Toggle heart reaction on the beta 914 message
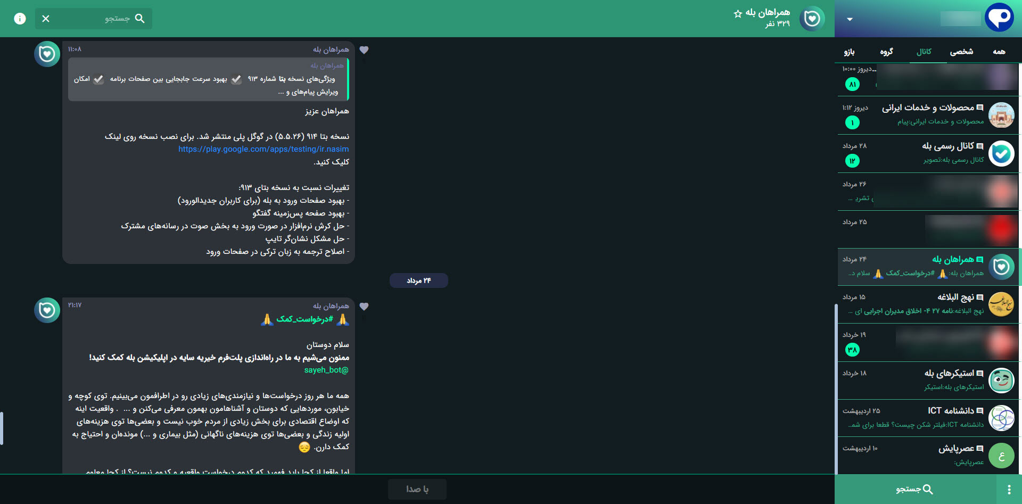Screen dimensions: 1022x504 364,49
